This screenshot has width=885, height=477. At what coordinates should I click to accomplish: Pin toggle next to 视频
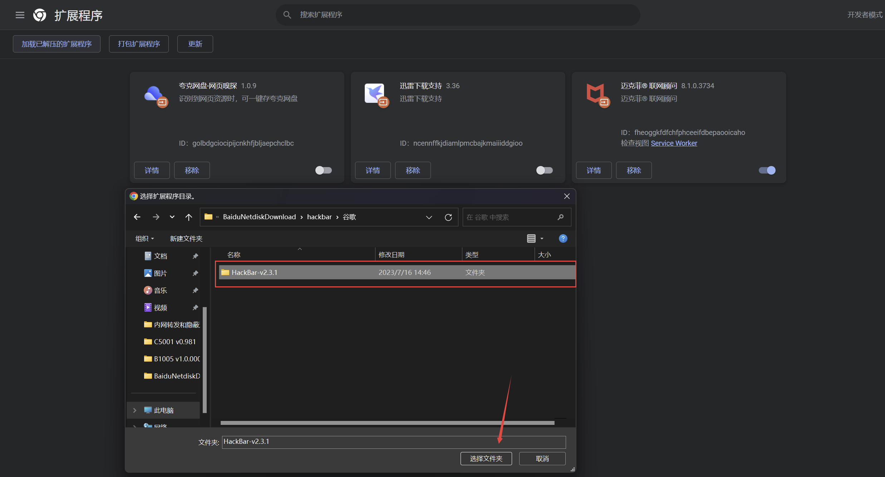[195, 307]
